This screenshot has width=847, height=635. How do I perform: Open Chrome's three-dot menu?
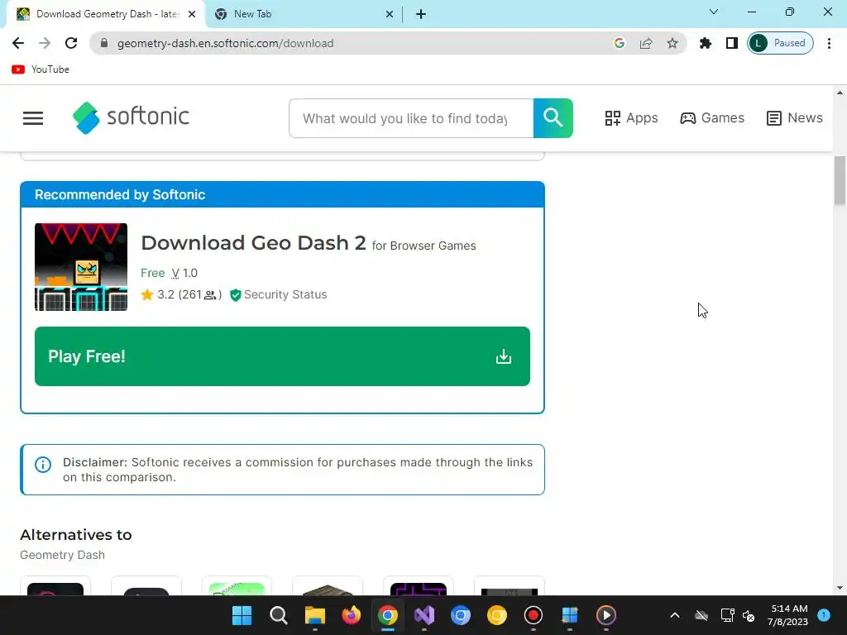coord(829,43)
